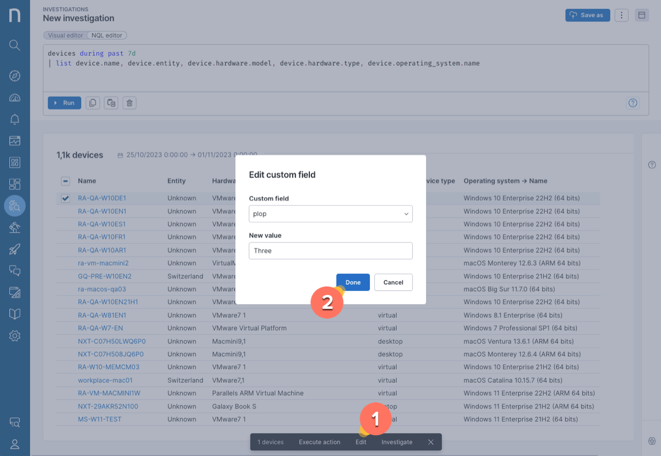Toggle the select-all header checkbox
Image resolution: width=661 pixels, height=456 pixels.
[x=66, y=181]
